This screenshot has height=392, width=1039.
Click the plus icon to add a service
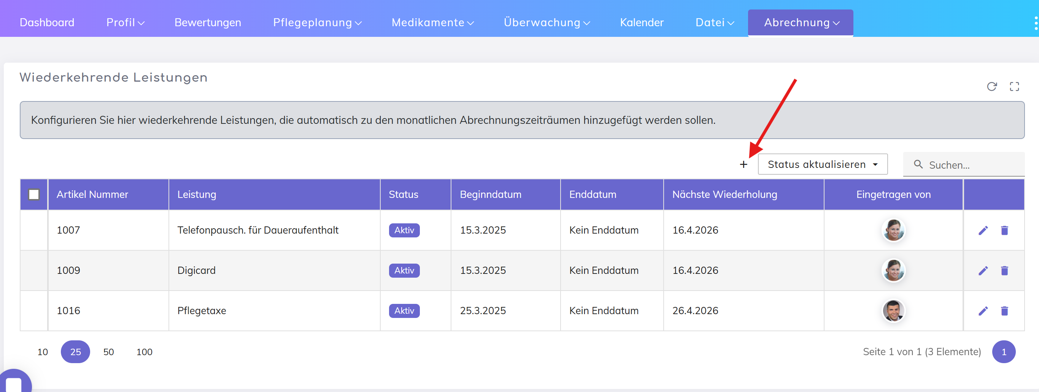coord(744,164)
